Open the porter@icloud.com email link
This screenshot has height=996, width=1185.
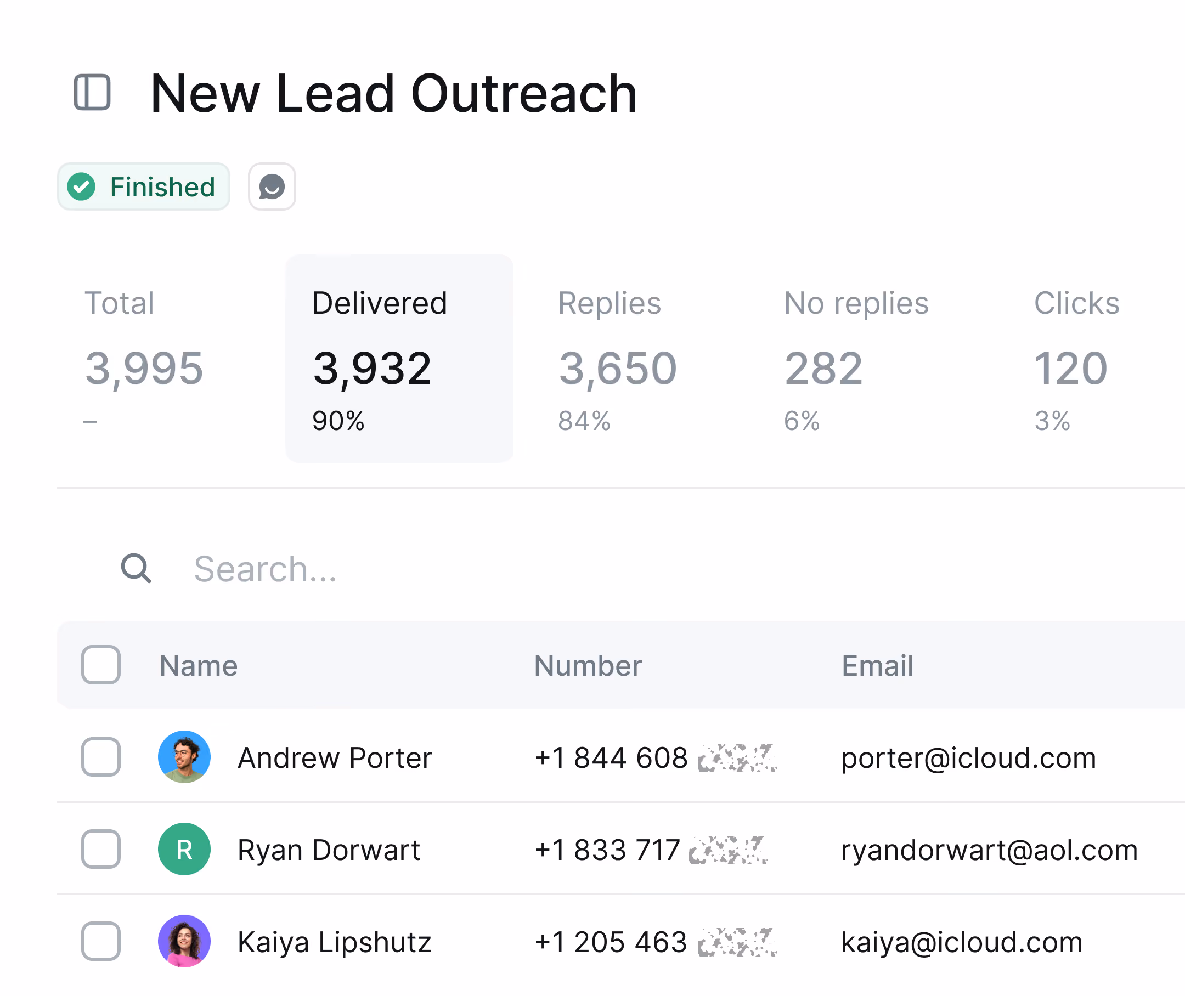point(968,758)
